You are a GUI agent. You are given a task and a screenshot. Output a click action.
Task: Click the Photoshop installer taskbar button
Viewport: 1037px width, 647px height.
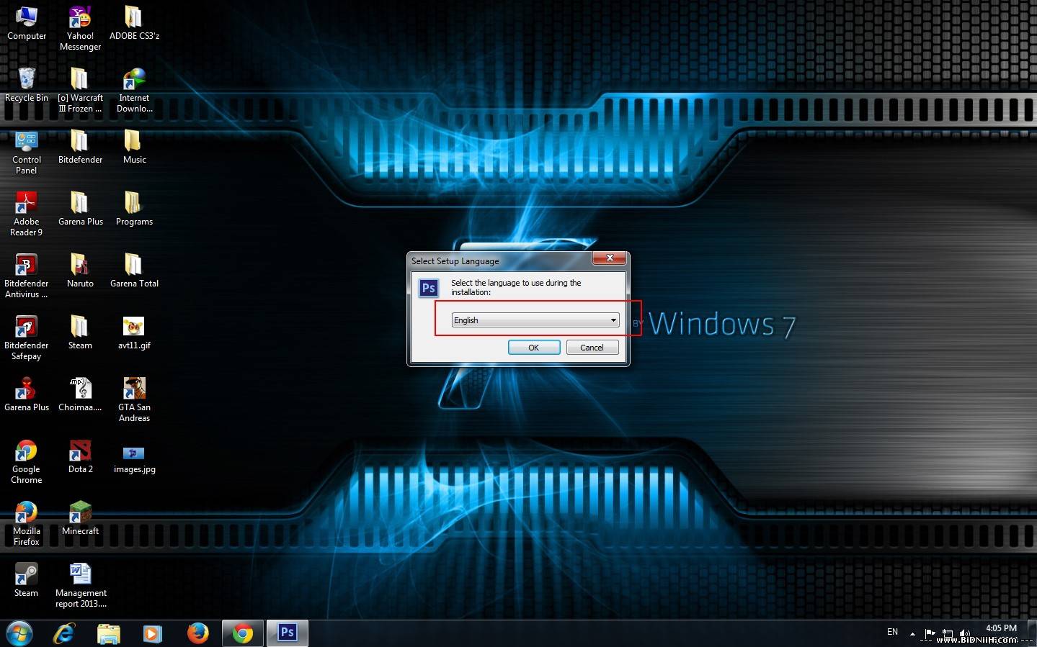[x=288, y=633]
